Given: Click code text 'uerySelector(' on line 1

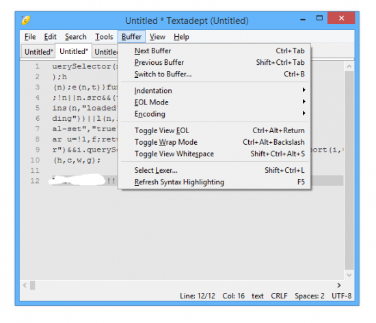Looking at the screenshot, I should [85, 66].
